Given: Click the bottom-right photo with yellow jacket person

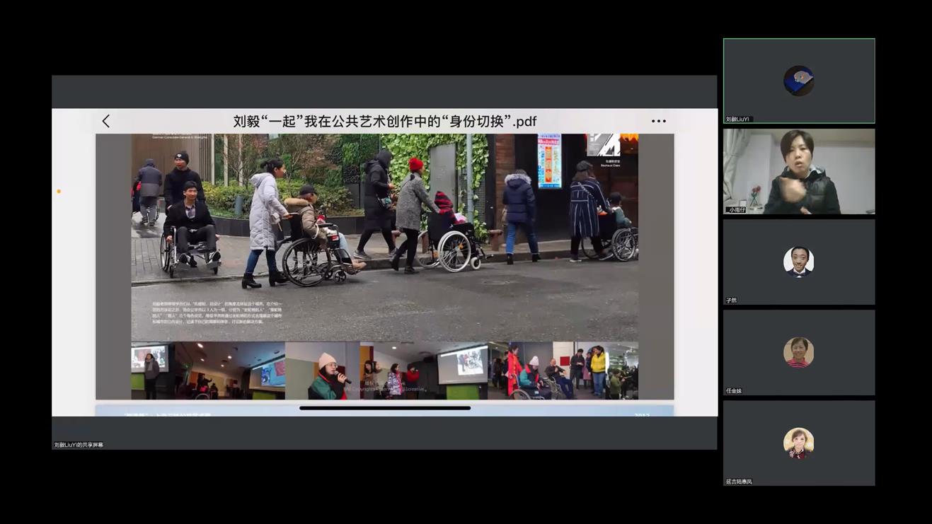Looking at the screenshot, I should point(563,371).
